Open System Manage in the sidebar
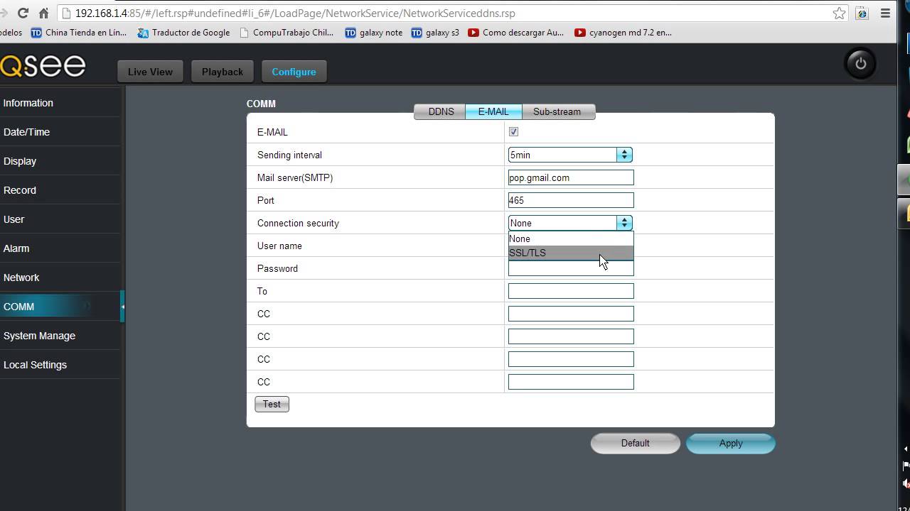The image size is (910, 511). click(x=60, y=336)
